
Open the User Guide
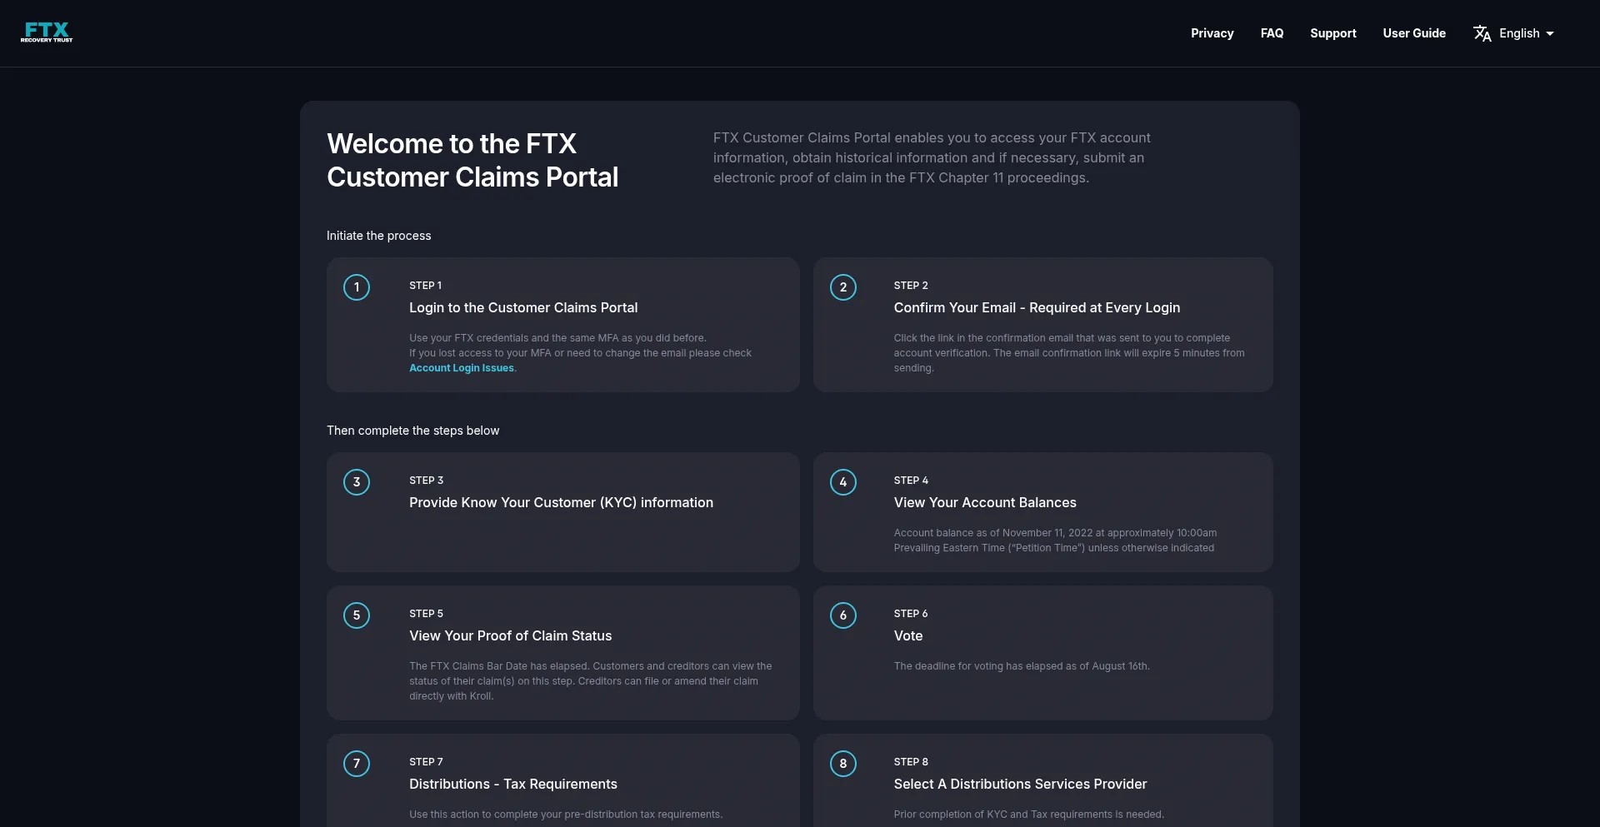click(x=1414, y=33)
